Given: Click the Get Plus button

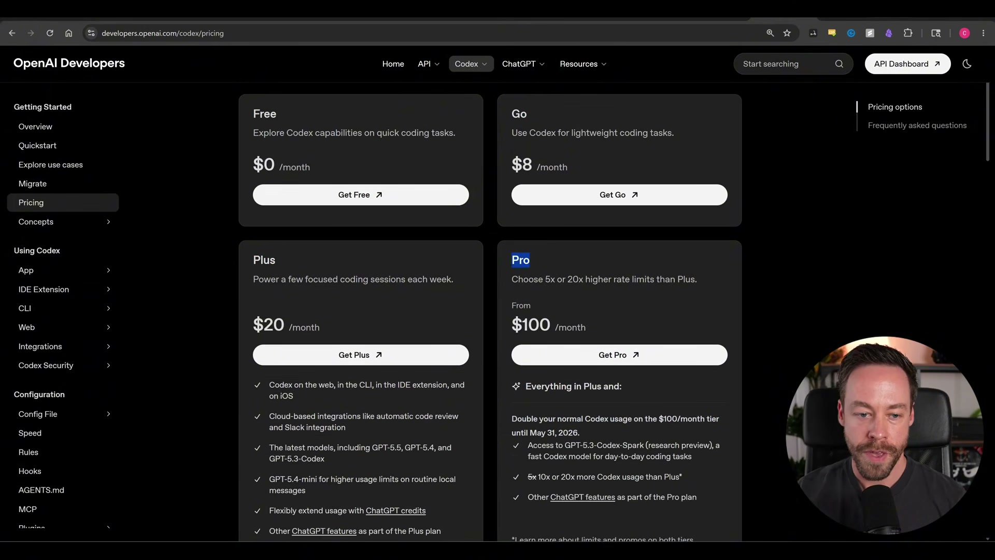Looking at the screenshot, I should point(361,355).
